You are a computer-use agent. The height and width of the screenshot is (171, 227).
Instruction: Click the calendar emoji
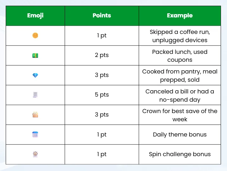coord(35,135)
